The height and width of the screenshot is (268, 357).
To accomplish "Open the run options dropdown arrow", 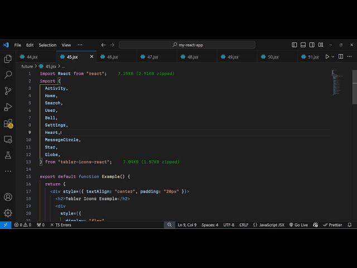I will (x=334, y=56).
